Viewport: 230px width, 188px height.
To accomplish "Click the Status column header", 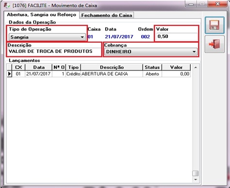I will click(x=152, y=67).
